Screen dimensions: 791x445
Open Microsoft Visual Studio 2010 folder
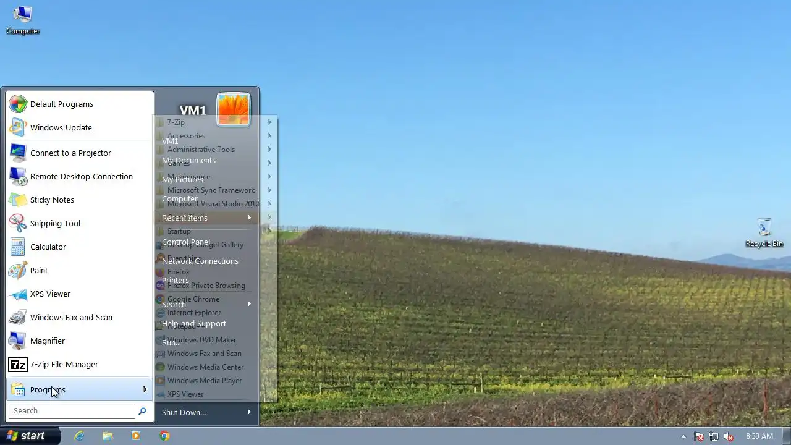215,204
